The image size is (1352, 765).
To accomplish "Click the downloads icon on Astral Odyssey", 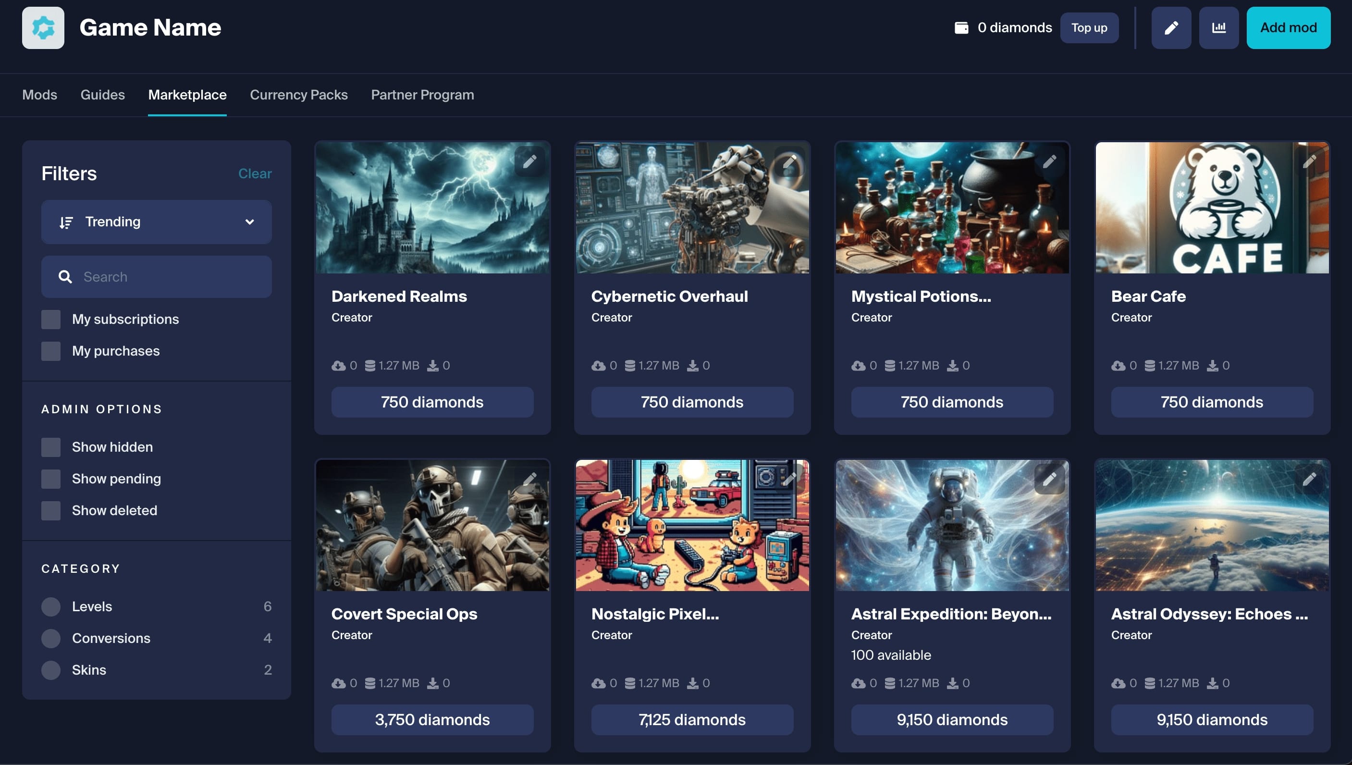I will tap(1212, 683).
